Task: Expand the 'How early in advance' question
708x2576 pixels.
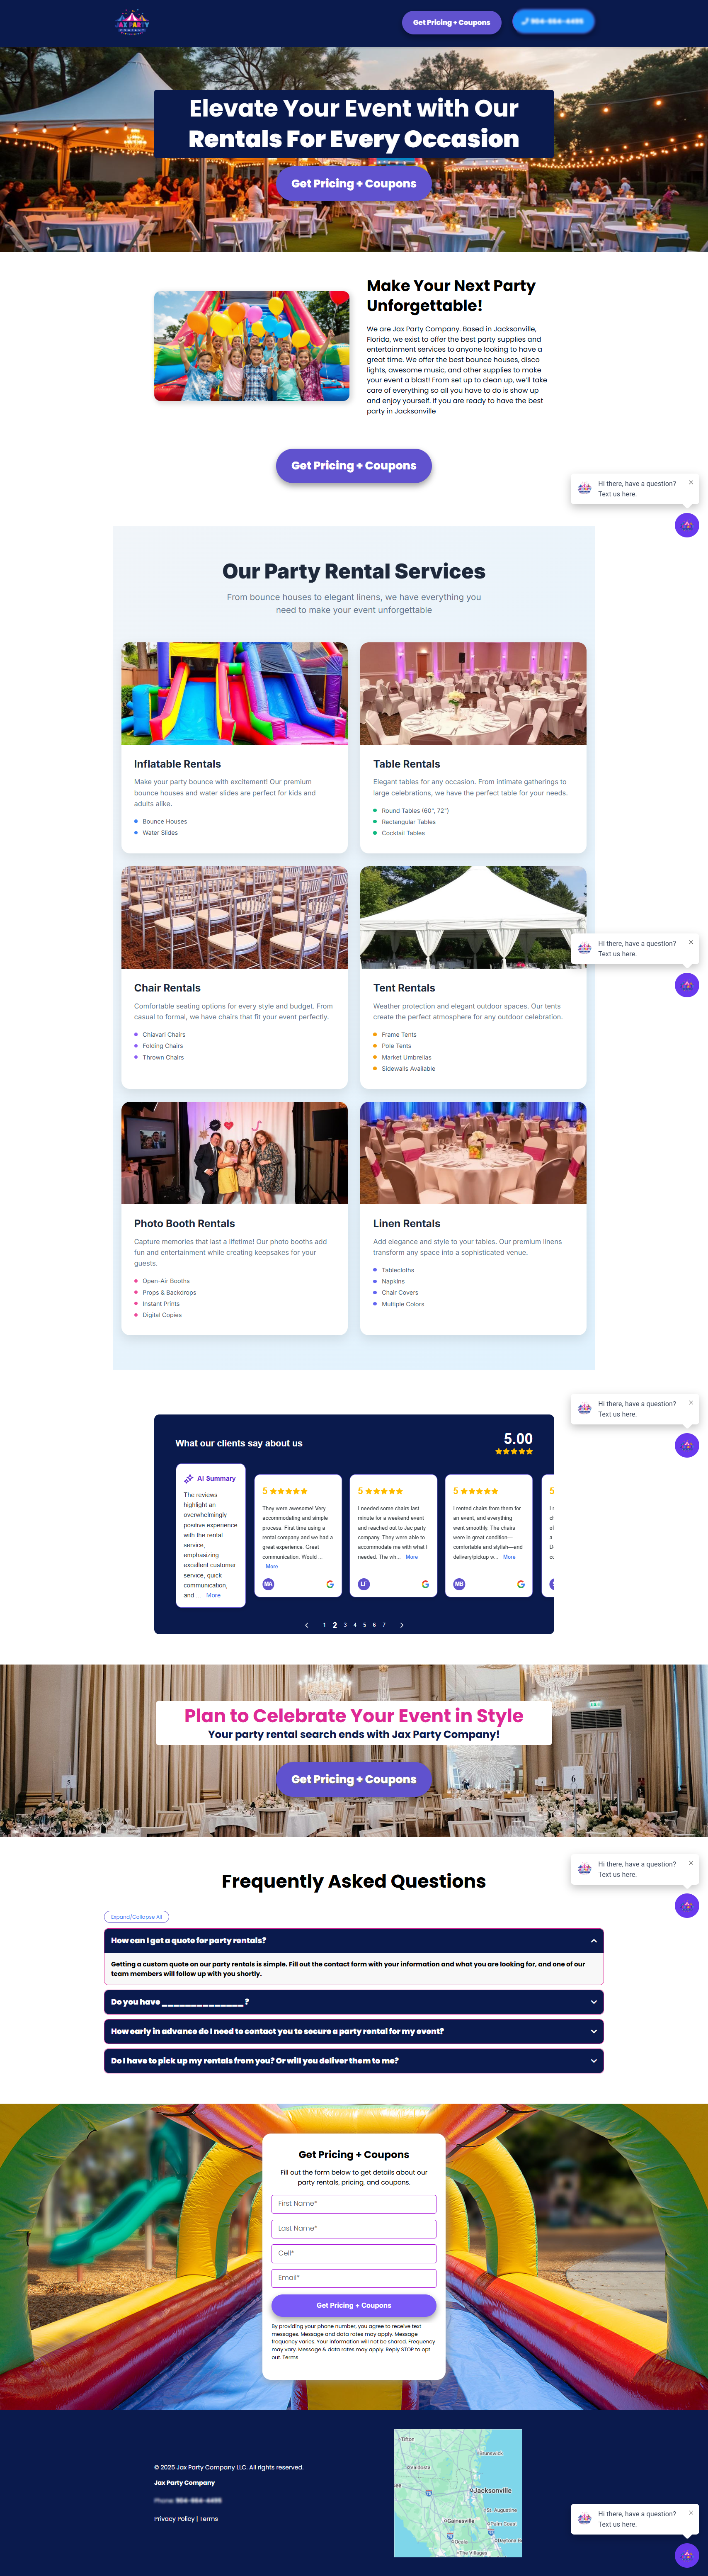Action: 354,2031
